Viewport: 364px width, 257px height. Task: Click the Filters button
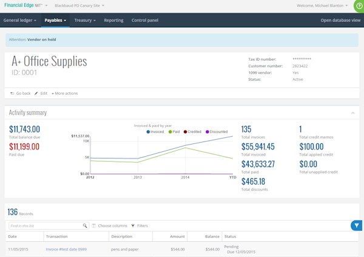(140, 225)
